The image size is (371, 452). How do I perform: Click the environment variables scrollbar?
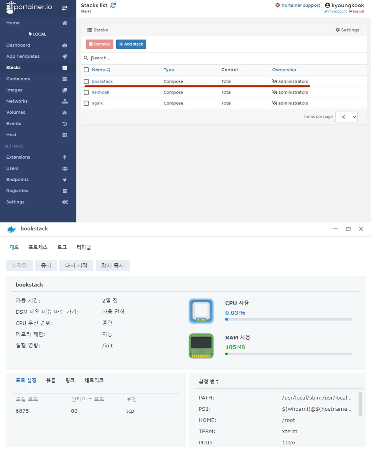coord(360,404)
